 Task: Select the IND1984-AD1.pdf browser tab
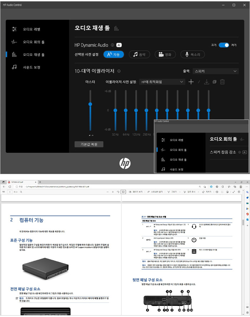click(x=22, y=182)
